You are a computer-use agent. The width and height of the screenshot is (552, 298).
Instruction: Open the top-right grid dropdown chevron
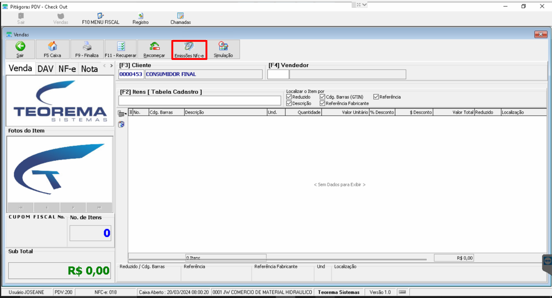[364, 5]
